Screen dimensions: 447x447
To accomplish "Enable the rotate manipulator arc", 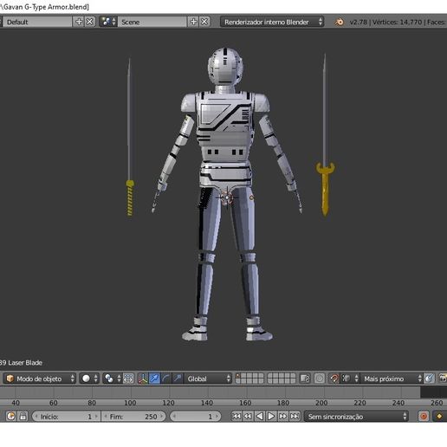I will pyautogui.click(x=166, y=379).
